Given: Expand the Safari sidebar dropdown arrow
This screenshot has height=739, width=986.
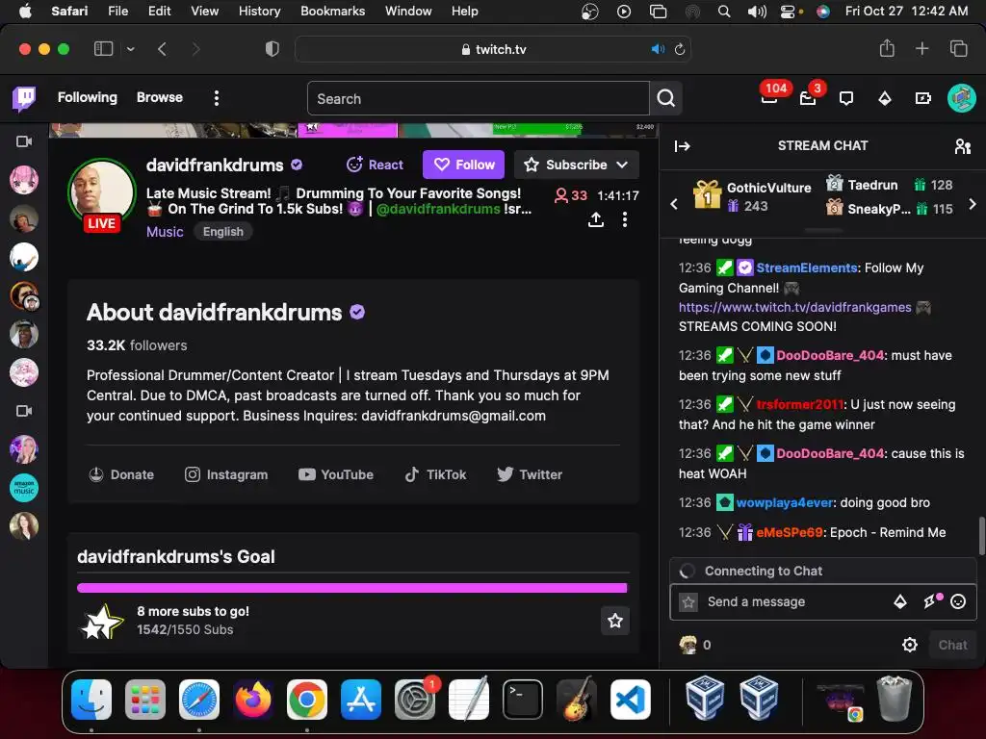Looking at the screenshot, I should (x=130, y=49).
